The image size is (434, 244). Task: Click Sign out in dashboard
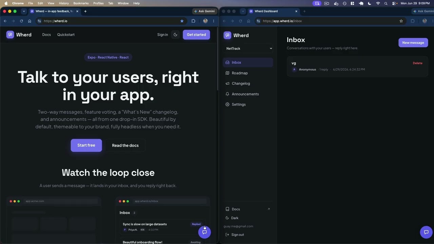tap(235, 235)
